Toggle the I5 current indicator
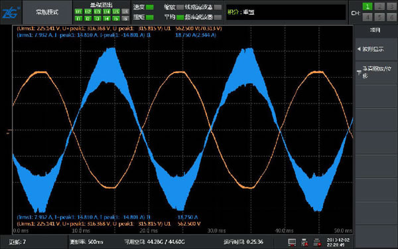Screen dimensions: 398x249 (x=116, y=19)
